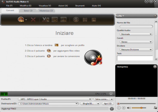The width and height of the screenshot is (158, 112).
Task: Click the add files icon in step 2
Action: pos(49,50)
